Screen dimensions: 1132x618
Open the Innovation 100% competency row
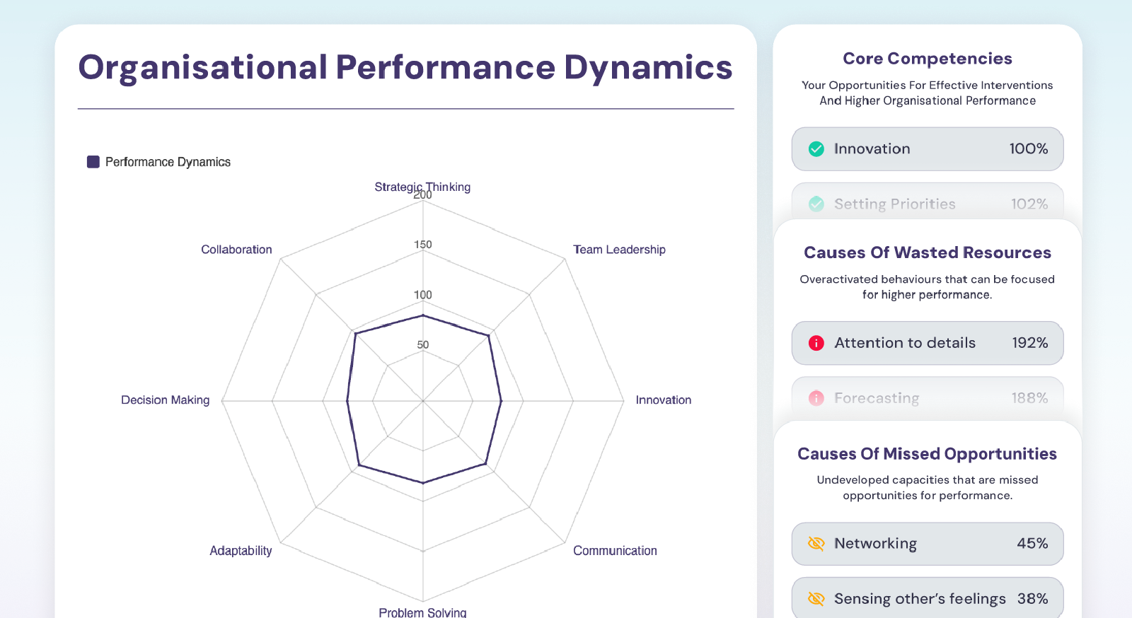point(927,149)
